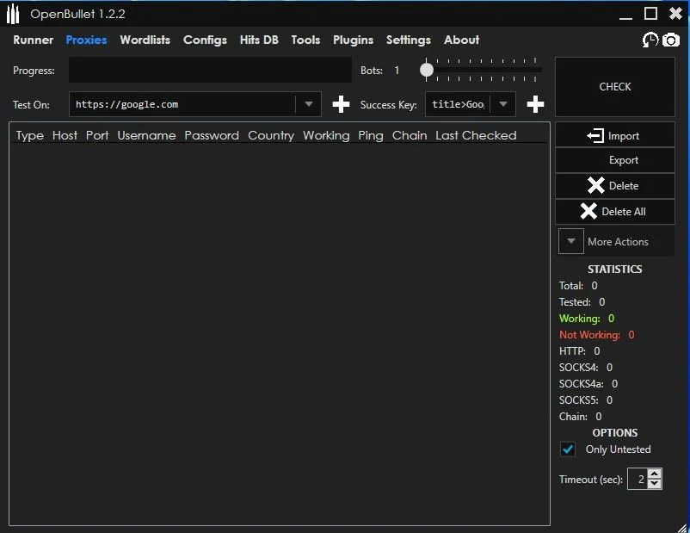Open the Configs tab
The width and height of the screenshot is (690, 533).
coord(205,40)
